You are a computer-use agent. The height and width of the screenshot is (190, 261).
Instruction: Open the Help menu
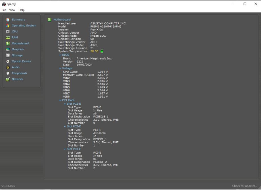coord(22,10)
